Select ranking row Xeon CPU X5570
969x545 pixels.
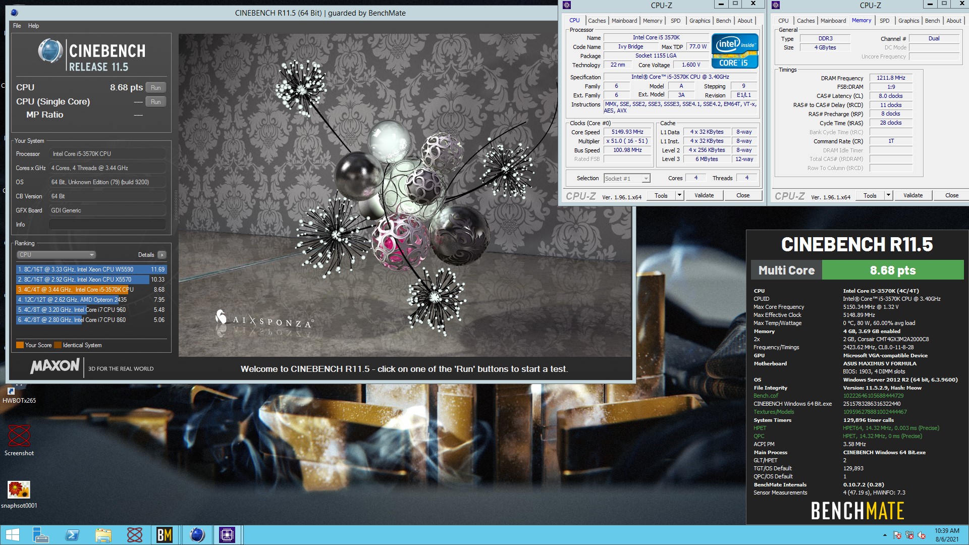(91, 280)
